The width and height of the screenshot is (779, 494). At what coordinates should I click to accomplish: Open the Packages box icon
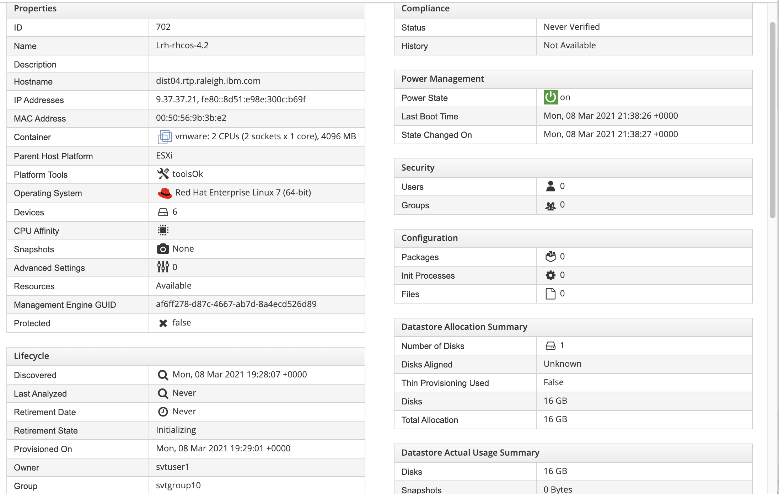[550, 257]
